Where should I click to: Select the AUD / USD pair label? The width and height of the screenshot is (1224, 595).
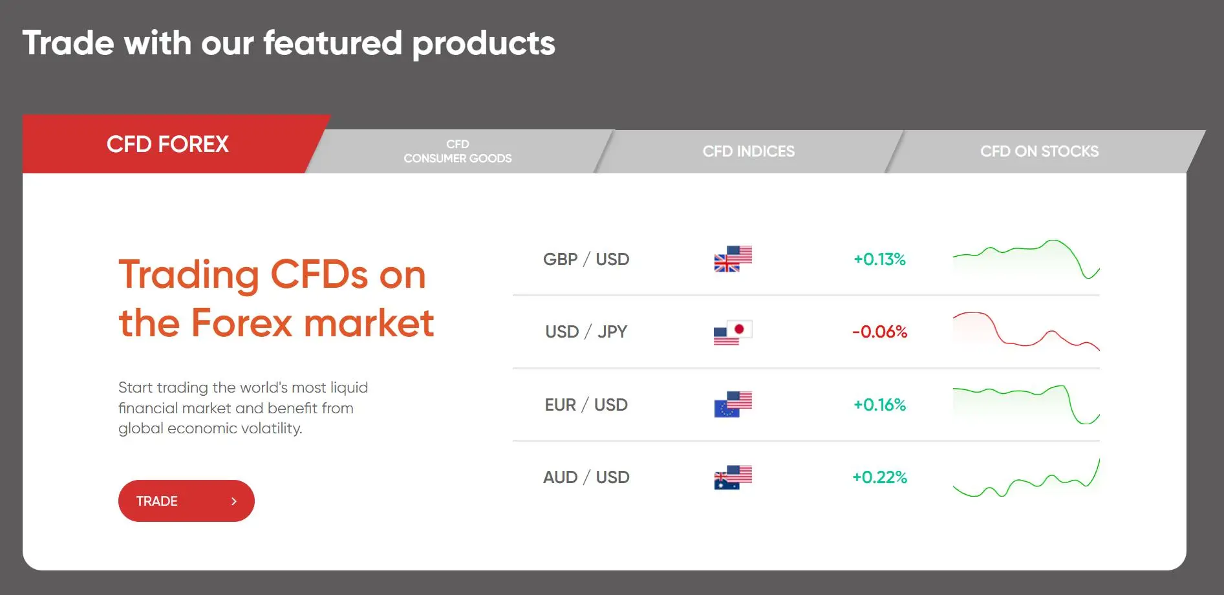tap(586, 477)
